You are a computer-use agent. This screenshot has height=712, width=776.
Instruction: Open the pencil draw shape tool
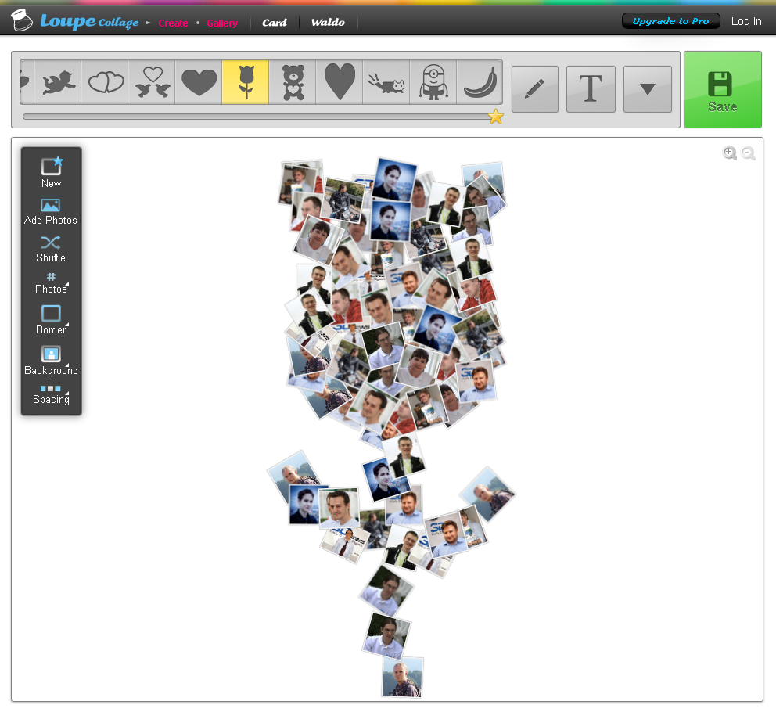tap(535, 89)
